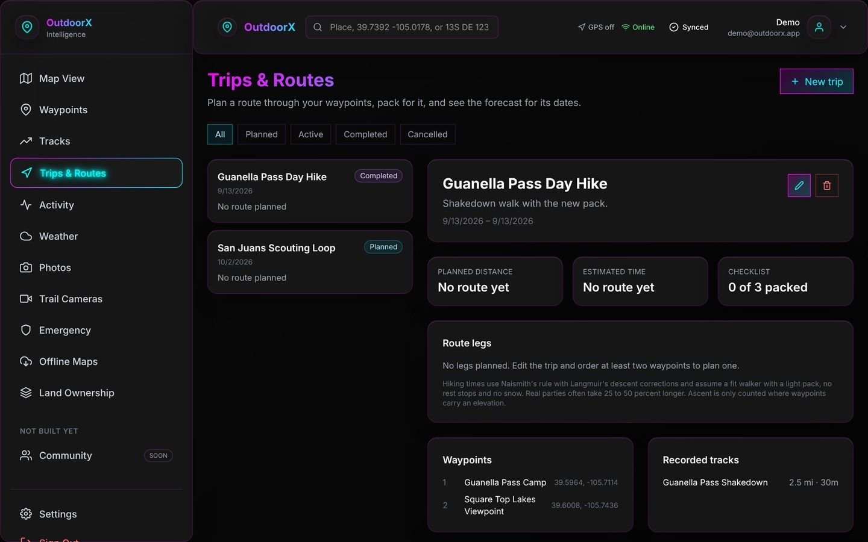
Task: Focus the place search field
Action: [x=402, y=27]
